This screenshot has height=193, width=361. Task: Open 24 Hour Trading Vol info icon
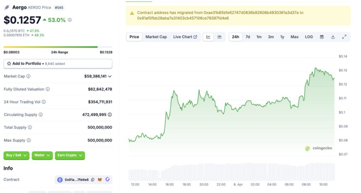44,102
